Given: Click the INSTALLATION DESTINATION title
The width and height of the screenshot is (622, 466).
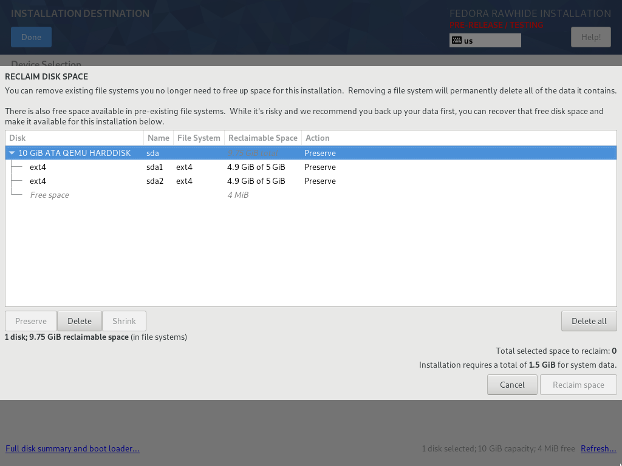Looking at the screenshot, I should point(80,13).
